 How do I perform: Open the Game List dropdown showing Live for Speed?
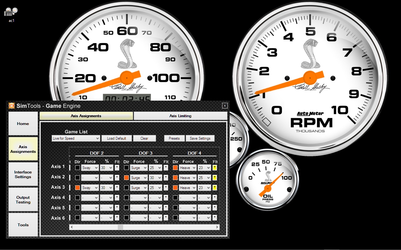pyautogui.click(x=76, y=138)
